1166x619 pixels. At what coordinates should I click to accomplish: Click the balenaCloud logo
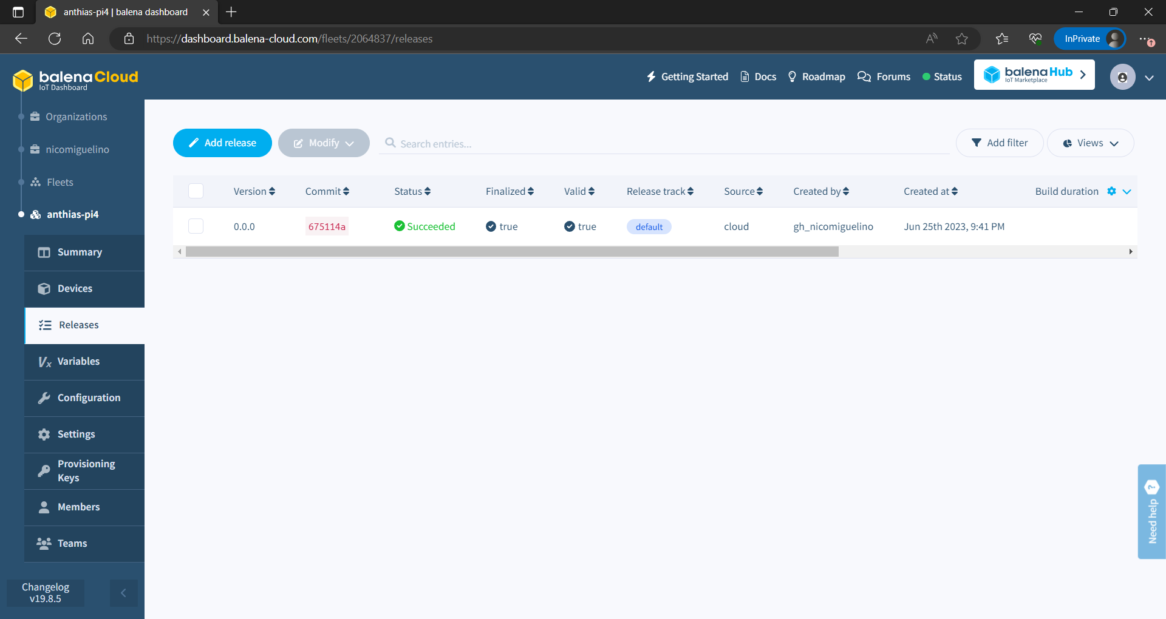(x=75, y=79)
